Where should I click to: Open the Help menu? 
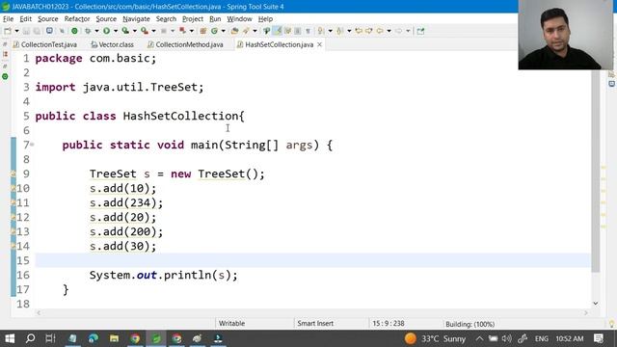coord(265,19)
